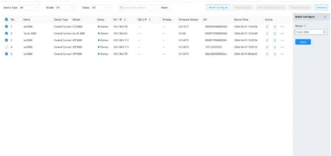Click firmware version V2.1.0.T1
This screenshot has height=156, width=331.
183,27
